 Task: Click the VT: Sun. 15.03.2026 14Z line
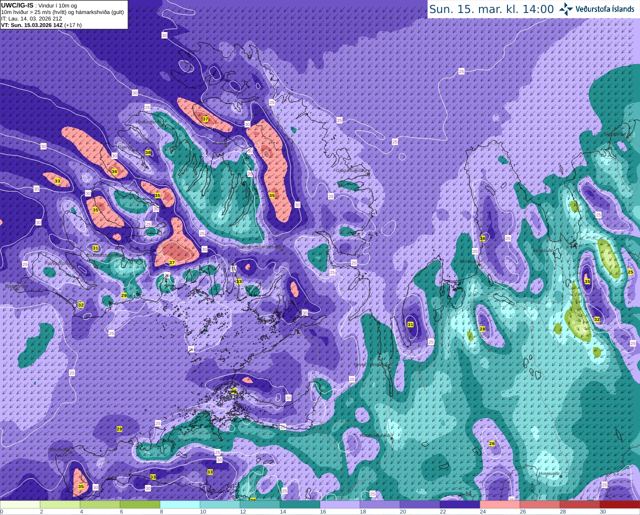[41, 25]
